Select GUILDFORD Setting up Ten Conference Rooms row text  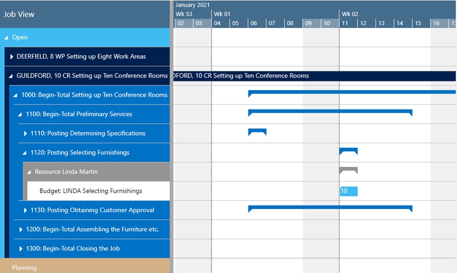(x=92, y=76)
